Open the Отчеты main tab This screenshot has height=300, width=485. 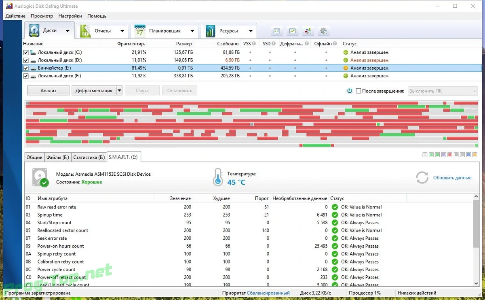(x=102, y=31)
